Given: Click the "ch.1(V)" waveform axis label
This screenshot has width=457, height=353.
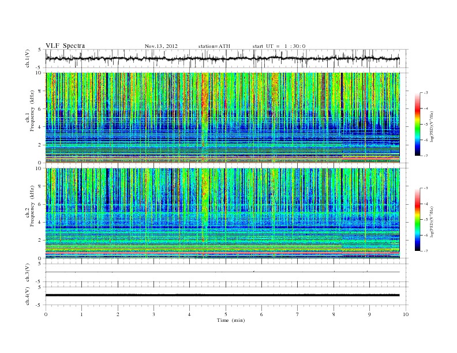Looking at the screenshot, I should [28, 58].
